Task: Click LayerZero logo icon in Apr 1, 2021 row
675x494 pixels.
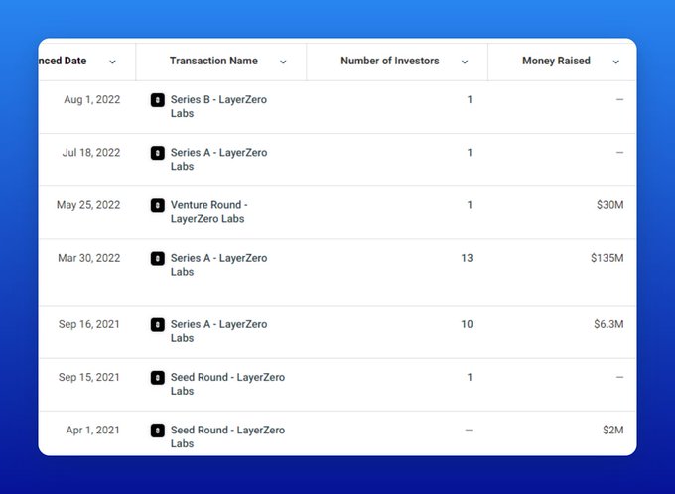Action: (157, 431)
